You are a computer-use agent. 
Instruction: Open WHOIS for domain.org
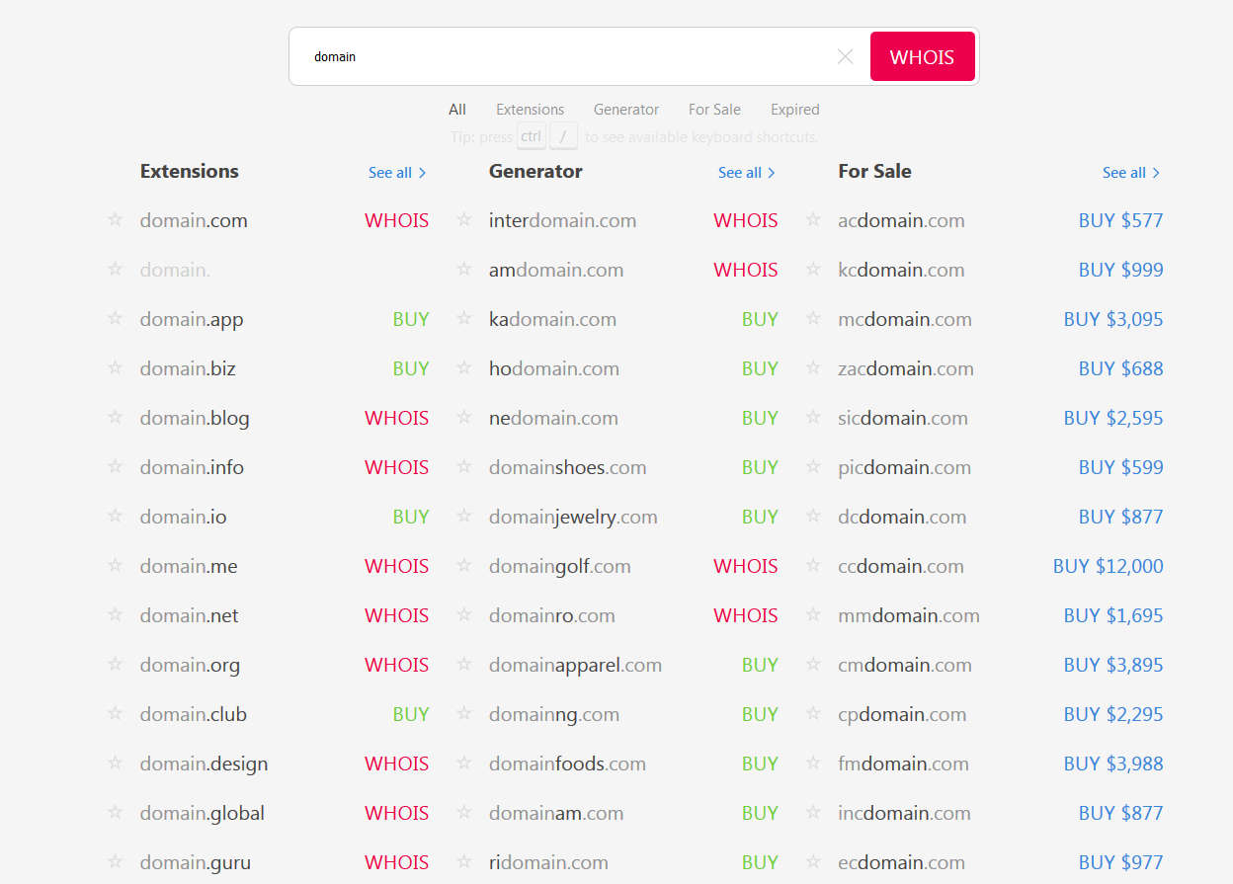click(396, 665)
